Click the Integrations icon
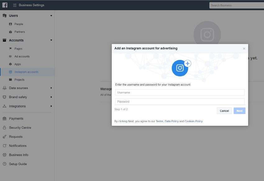 [x=5, y=106]
